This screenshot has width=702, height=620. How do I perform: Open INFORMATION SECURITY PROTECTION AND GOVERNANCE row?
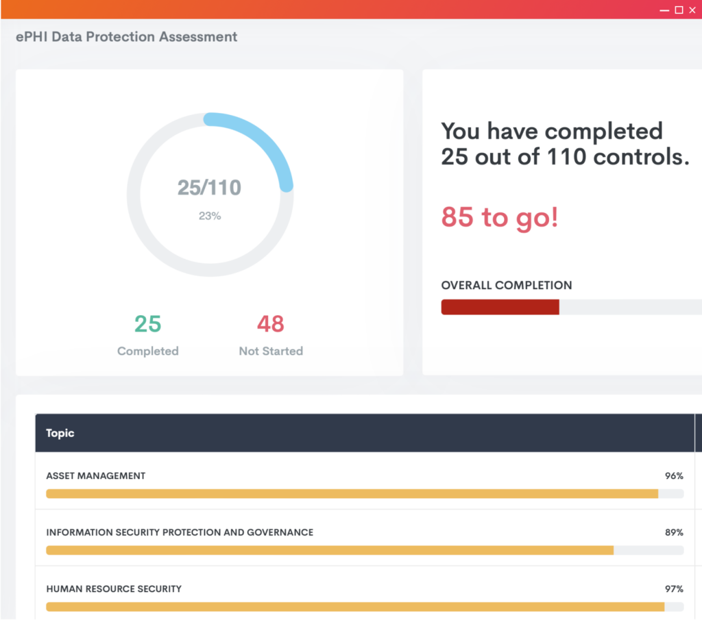point(179,532)
